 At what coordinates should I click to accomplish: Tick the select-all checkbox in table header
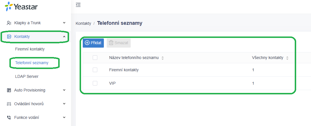tap(95, 58)
